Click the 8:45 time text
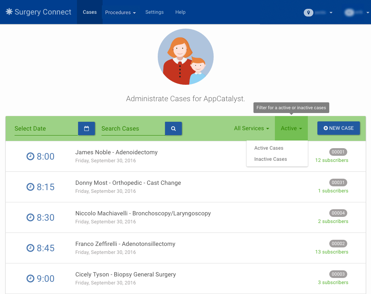Screen dimensions: 371x294 coord(46,248)
